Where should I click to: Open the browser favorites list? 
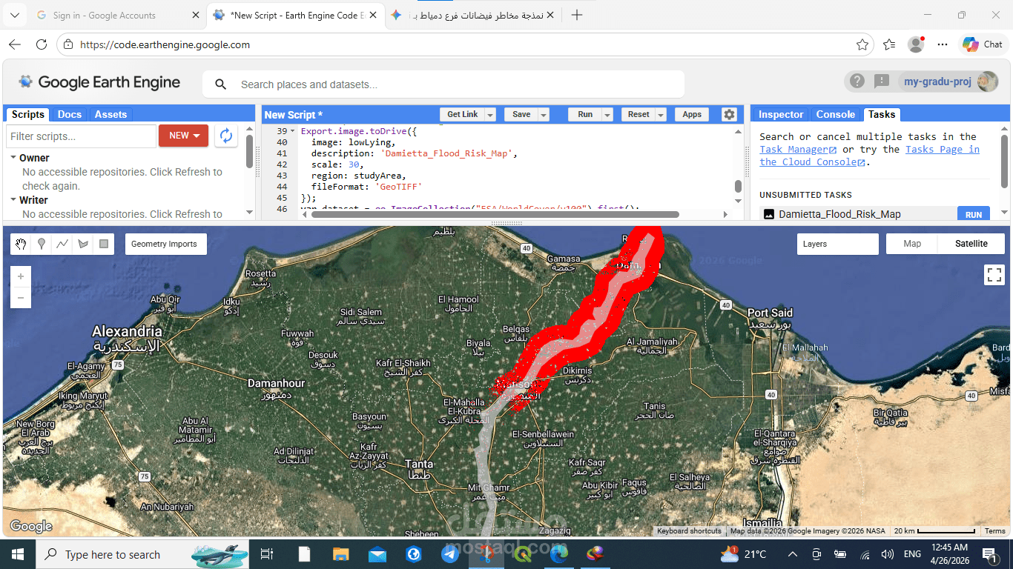[x=889, y=44]
